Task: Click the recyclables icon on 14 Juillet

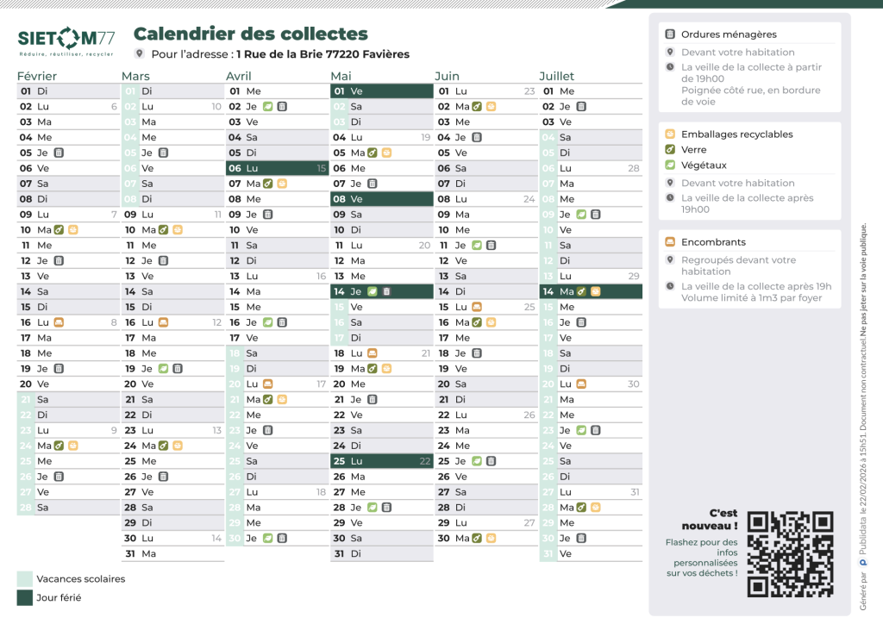Action: [x=595, y=292]
